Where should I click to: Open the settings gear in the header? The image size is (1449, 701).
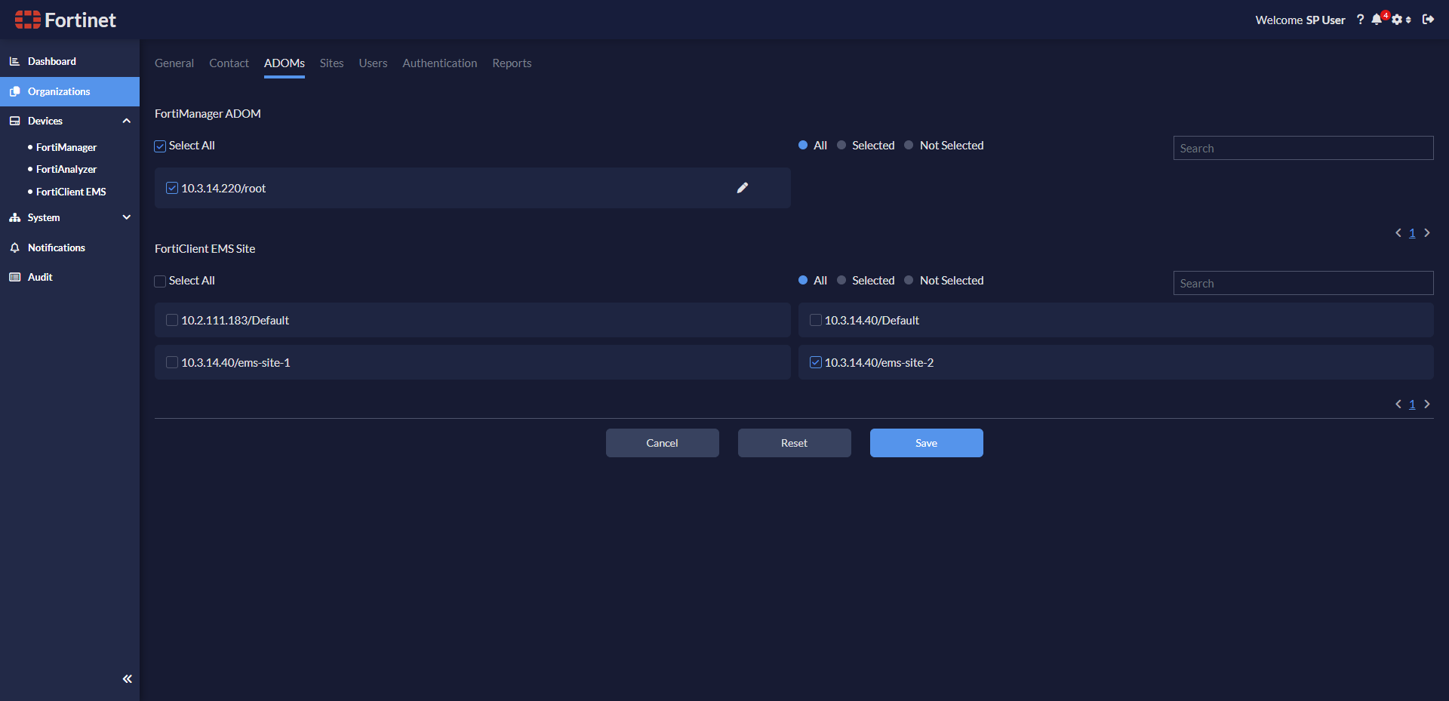pos(1397,20)
